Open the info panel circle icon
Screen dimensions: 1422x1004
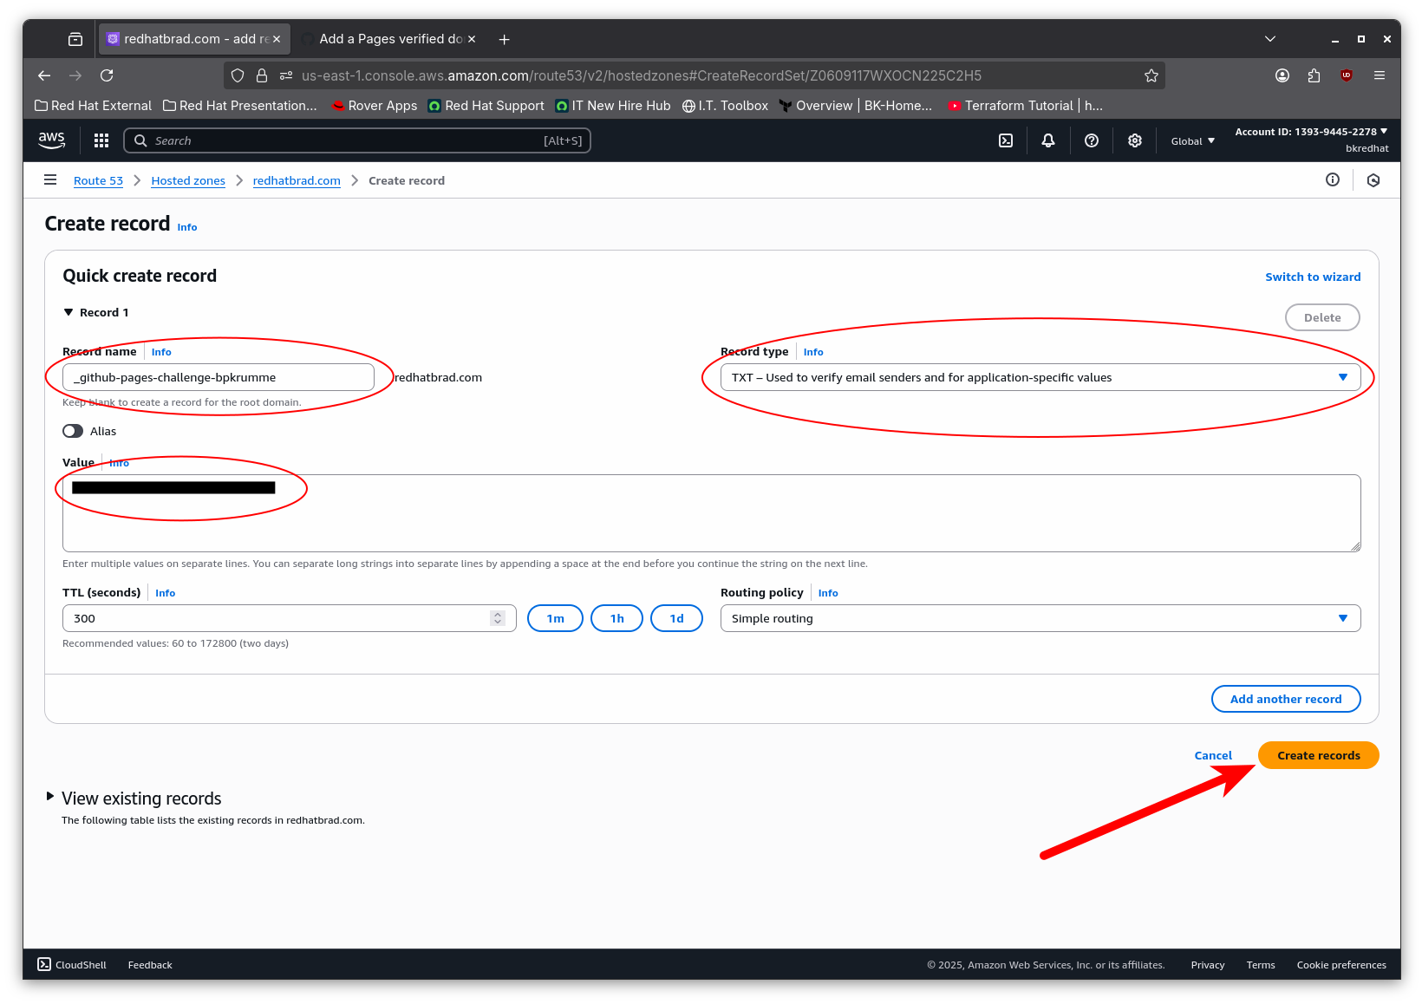[1333, 180]
